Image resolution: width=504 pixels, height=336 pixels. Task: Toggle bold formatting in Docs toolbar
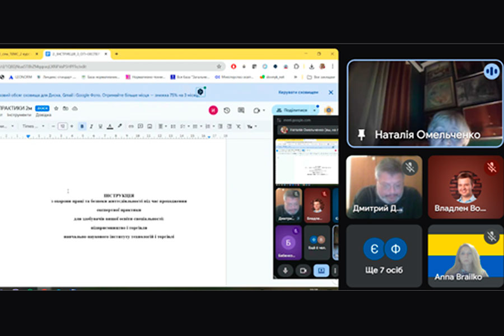point(82,127)
